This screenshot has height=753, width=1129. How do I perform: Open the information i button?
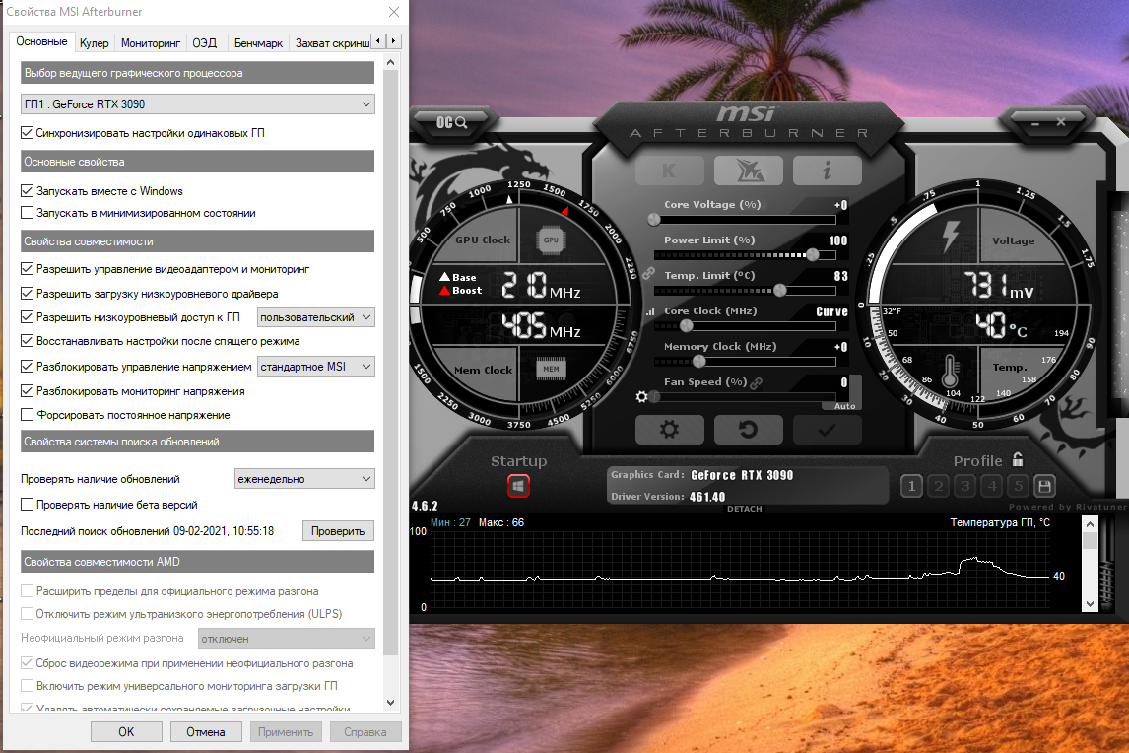tap(827, 171)
